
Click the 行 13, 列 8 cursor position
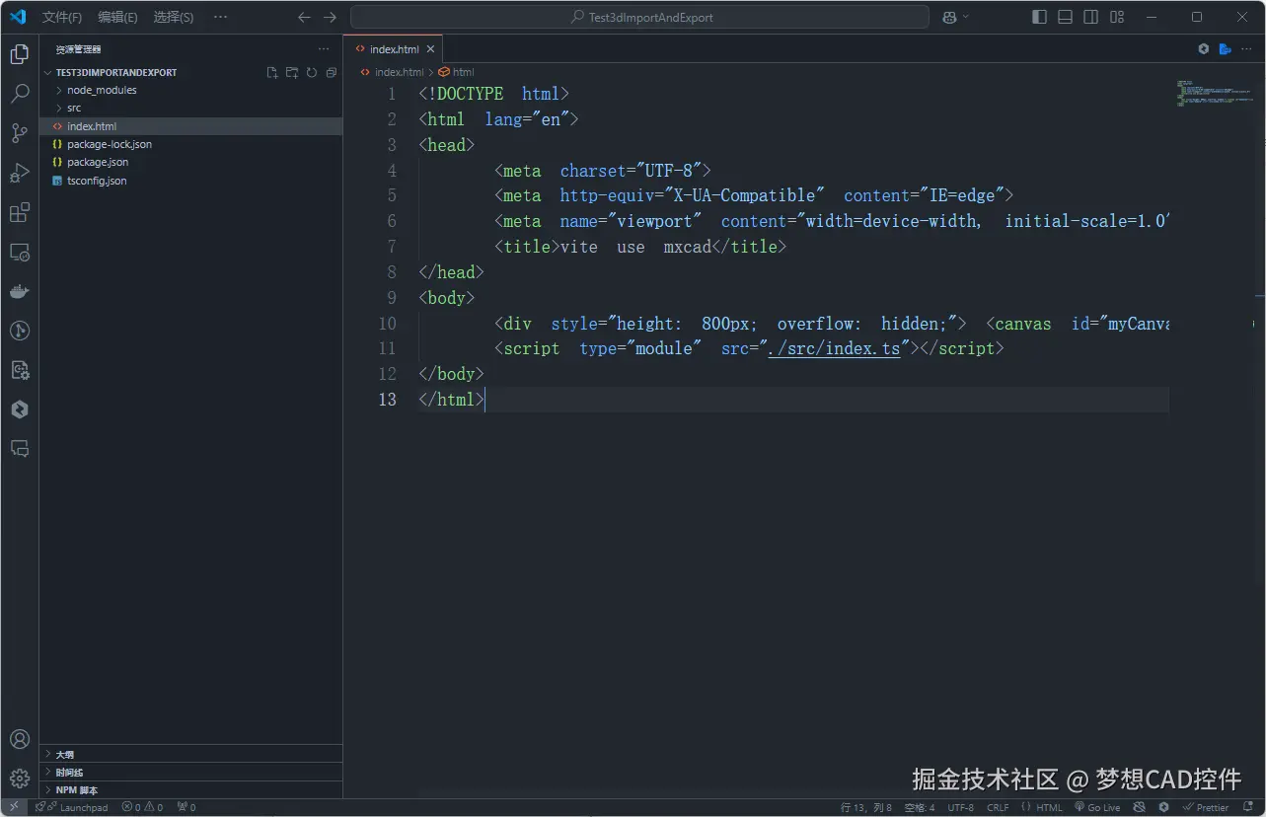(x=866, y=807)
